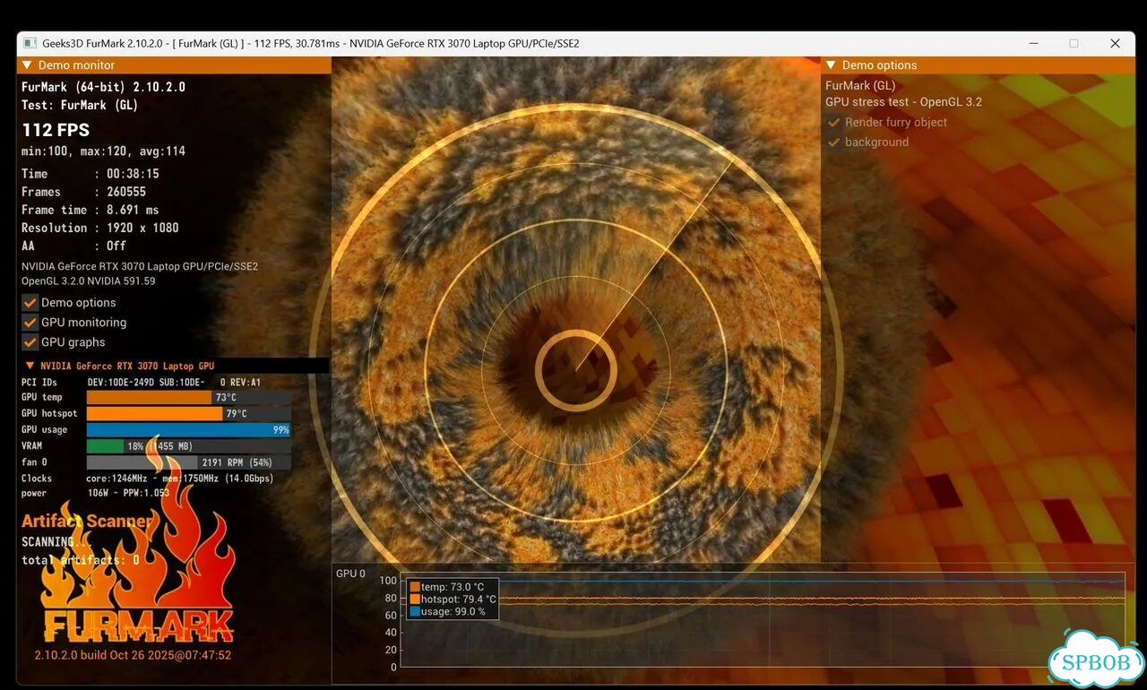Toggle Render furry object checkbox
The image size is (1147, 690).
coord(834,123)
